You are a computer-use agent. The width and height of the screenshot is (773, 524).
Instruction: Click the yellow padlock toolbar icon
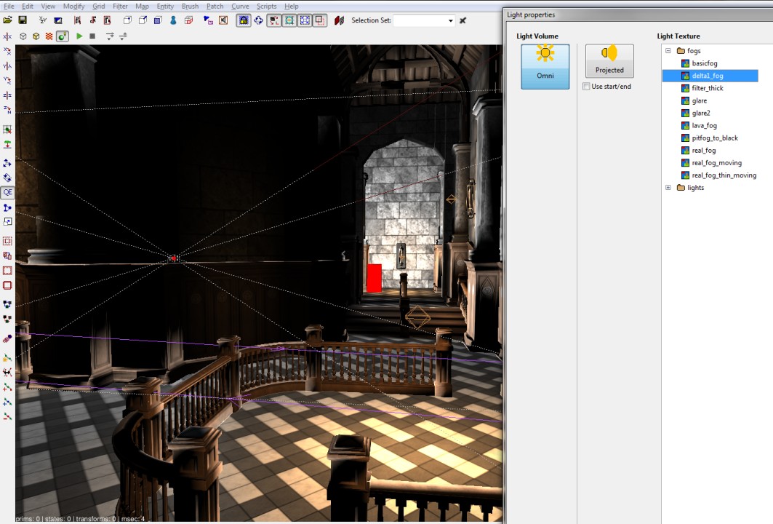point(244,20)
